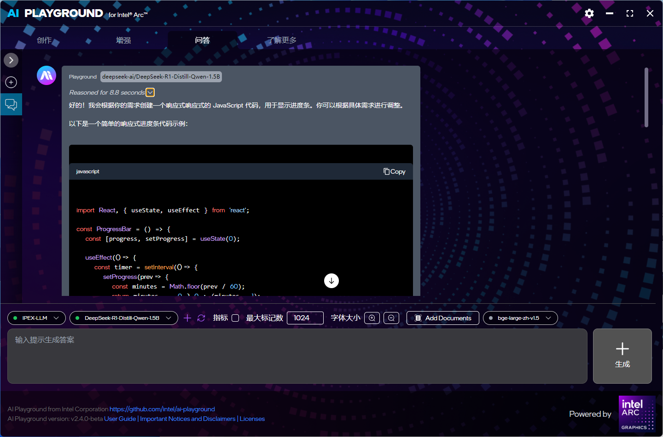The width and height of the screenshot is (663, 437).
Task: Increase font size with the zoom-in icon
Action: tap(372, 318)
